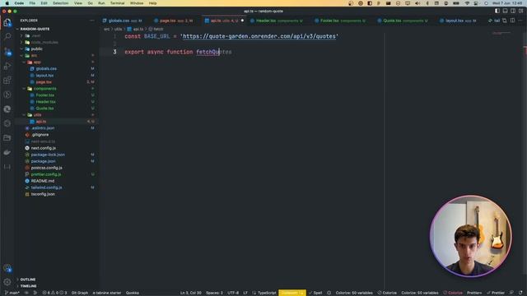Click Spaces: 2 indentation setting
527x296 pixels.
tap(214, 293)
